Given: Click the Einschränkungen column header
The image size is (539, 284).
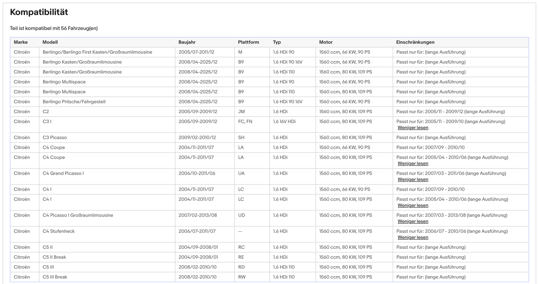Looking at the screenshot, I should tap(415, 42).
